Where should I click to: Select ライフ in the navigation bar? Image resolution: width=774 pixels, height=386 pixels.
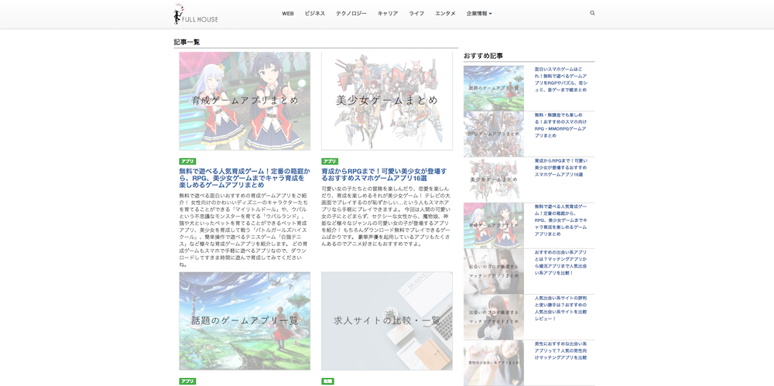click(416, 13)
